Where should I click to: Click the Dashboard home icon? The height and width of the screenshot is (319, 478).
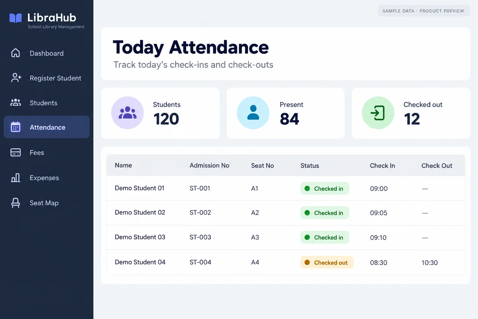pyautogui.click(x=16, y=53)
